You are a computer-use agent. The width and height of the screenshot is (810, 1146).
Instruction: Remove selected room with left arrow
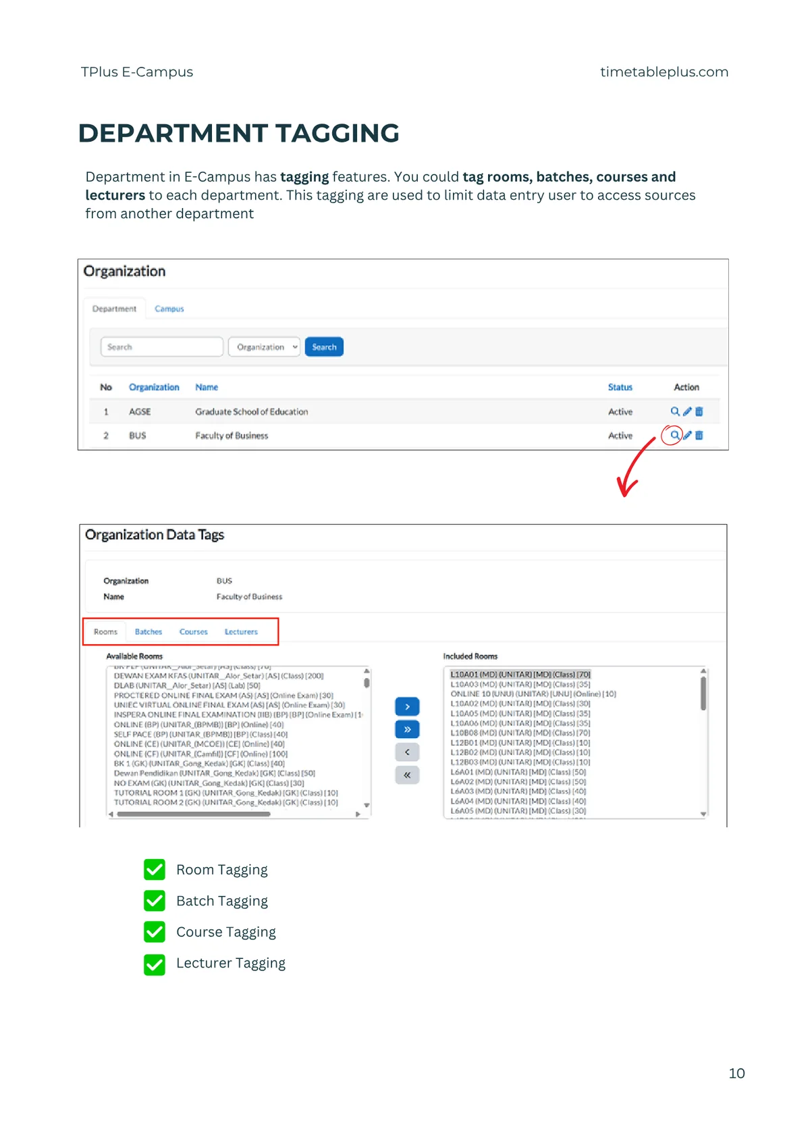pos(407,752)
